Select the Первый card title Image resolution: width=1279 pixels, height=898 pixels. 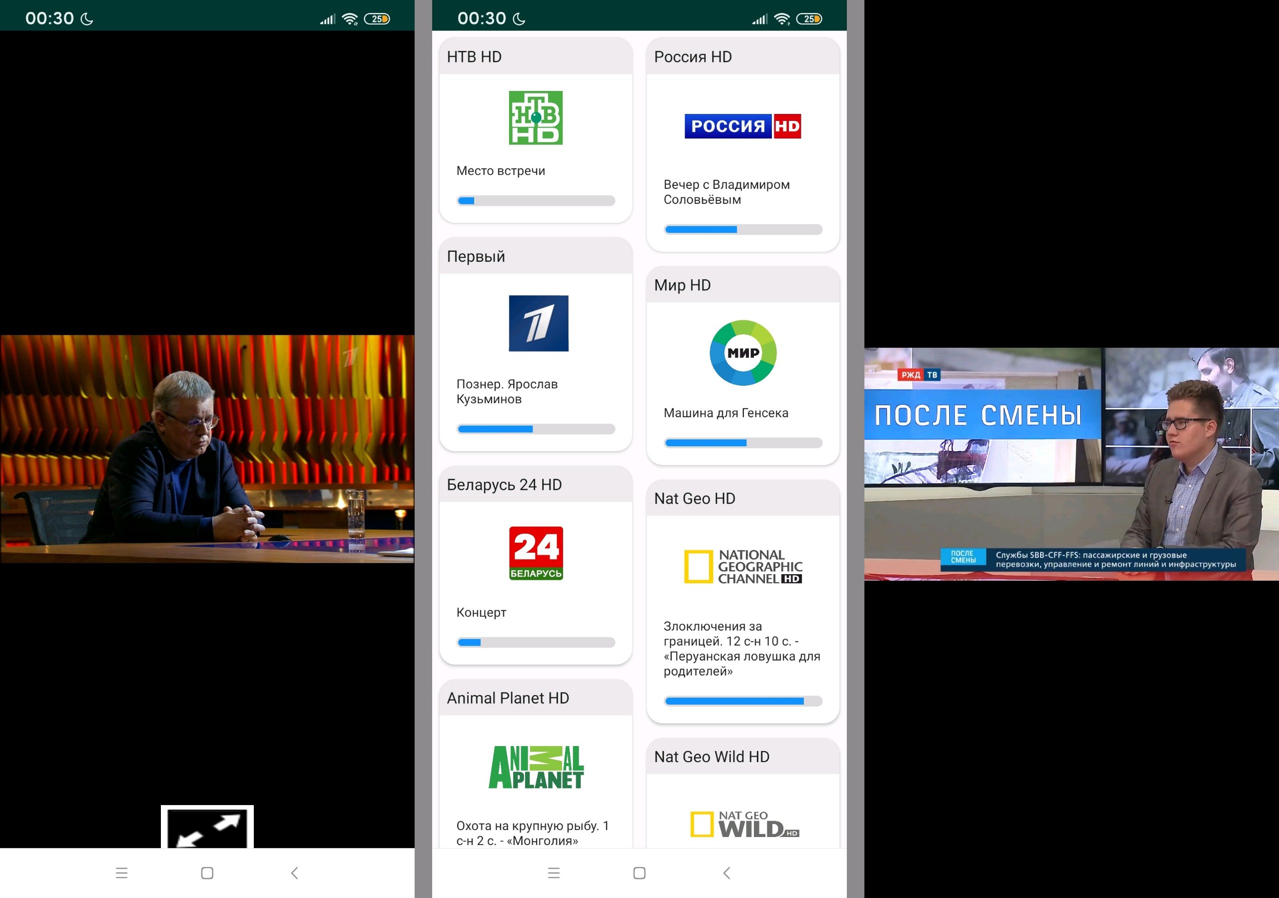(476, 256)
